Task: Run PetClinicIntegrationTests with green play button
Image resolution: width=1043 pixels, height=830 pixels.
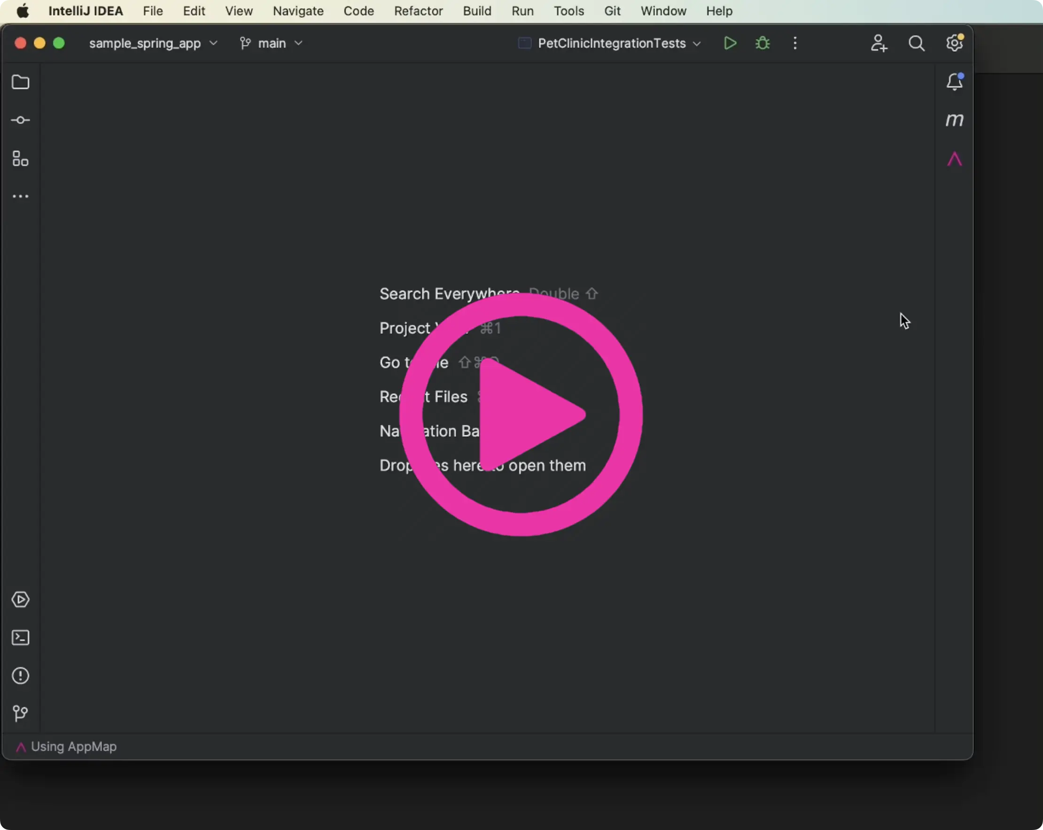Action: tap(730, 43)
